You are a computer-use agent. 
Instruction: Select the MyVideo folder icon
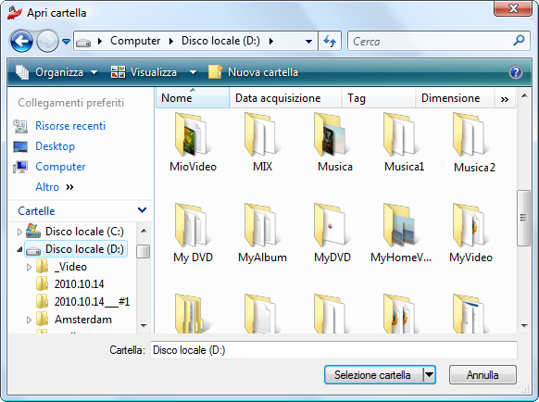tap(470, 226)
